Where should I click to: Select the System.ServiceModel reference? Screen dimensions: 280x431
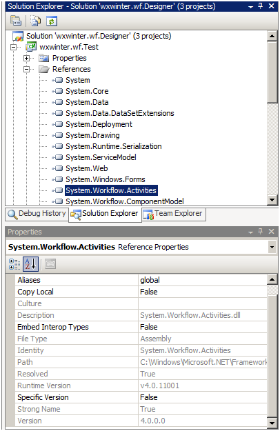[101, 157]
